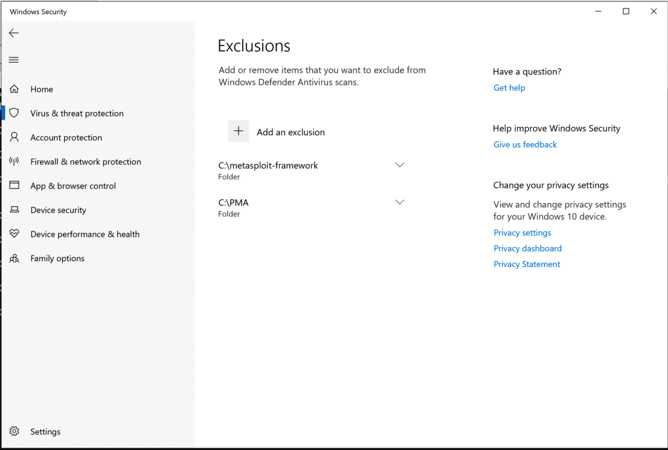668x450 pixels.
Task: Click the Account protection person icon
Action: pyautogui.click(x=14, y=137)
